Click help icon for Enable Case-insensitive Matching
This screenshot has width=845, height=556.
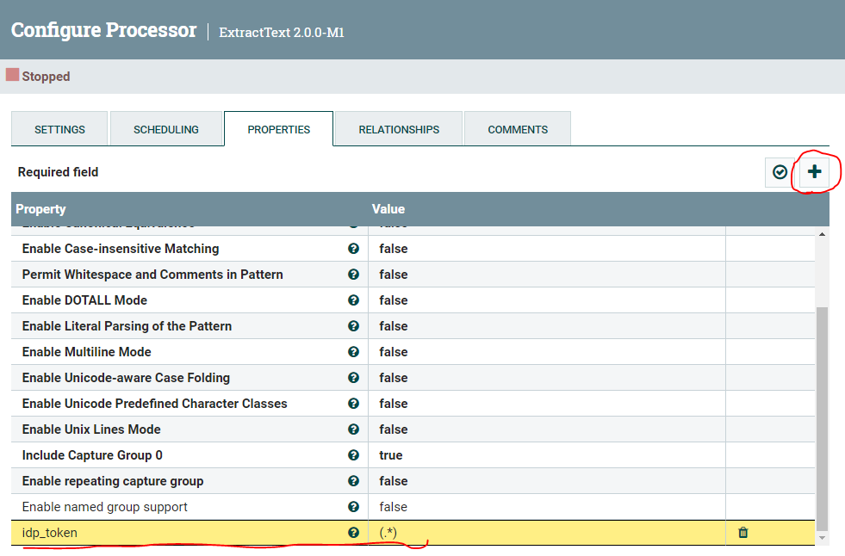pyautogui.click(x=353, y=249)
